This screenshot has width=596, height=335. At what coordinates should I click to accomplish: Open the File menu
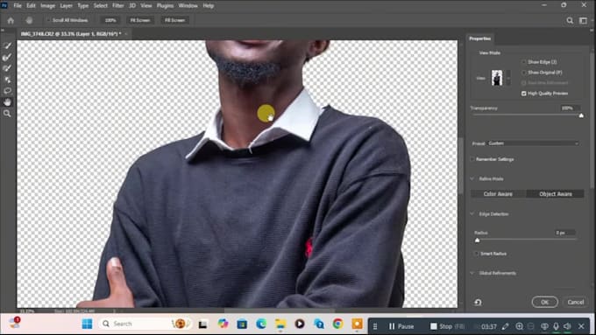coord(18,6)
